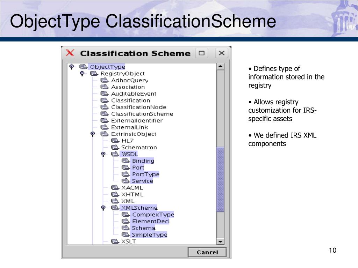Image resolution: width=358 pixels, height=268 pixels.
Task: Click the folder icon beside ObjectType
Action: point(83,67)
